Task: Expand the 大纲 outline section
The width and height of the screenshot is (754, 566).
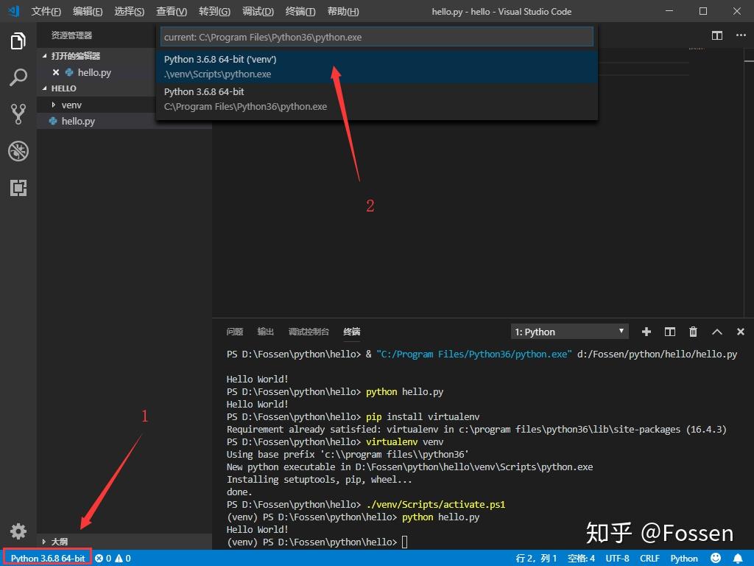Action: pos(59,541)
